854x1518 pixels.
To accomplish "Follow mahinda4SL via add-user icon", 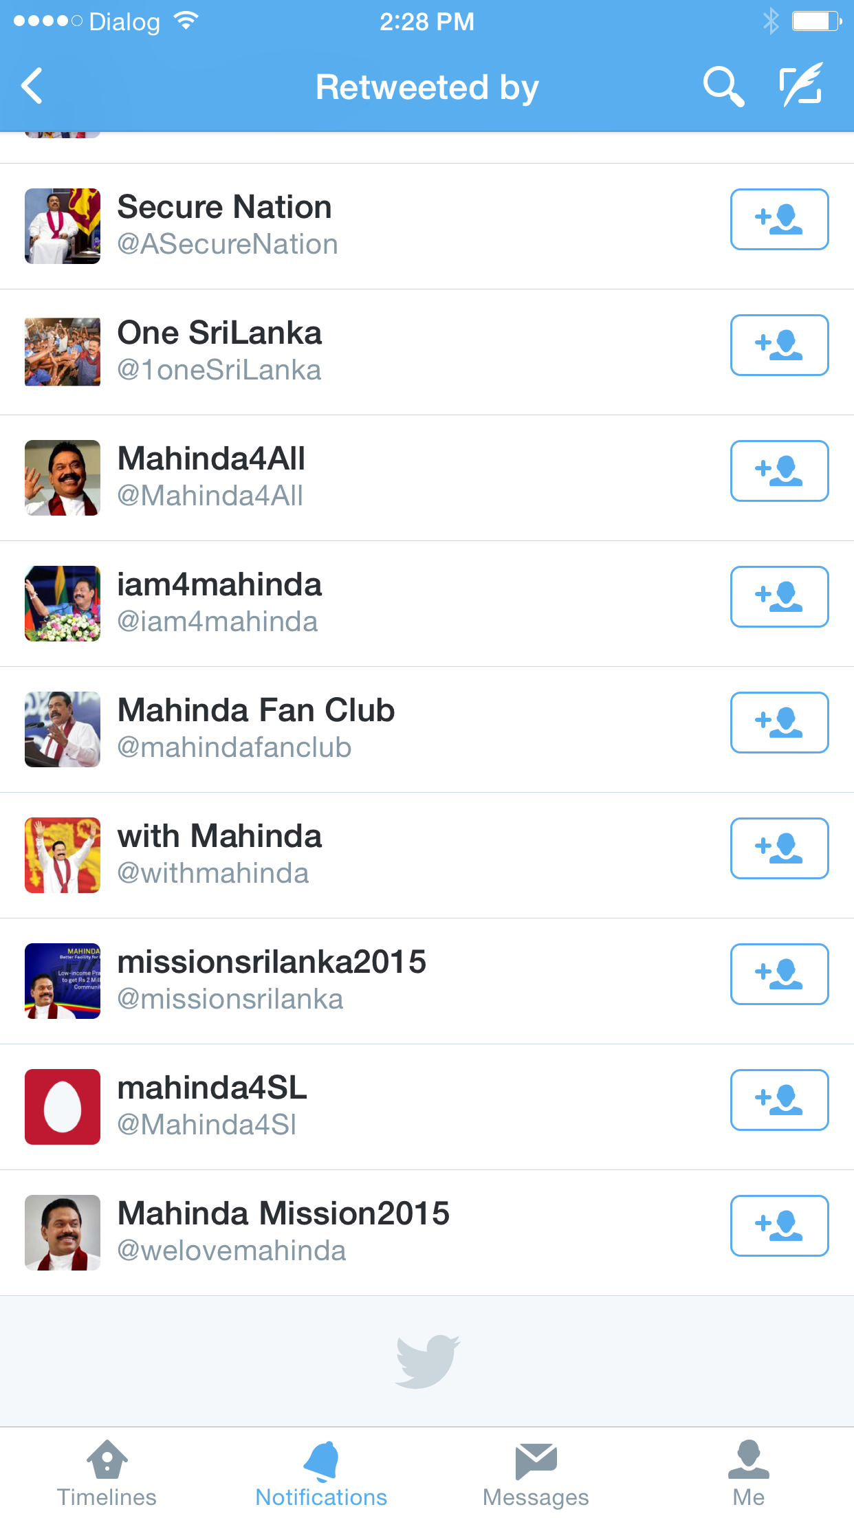I will click(x=779, y=1100).
